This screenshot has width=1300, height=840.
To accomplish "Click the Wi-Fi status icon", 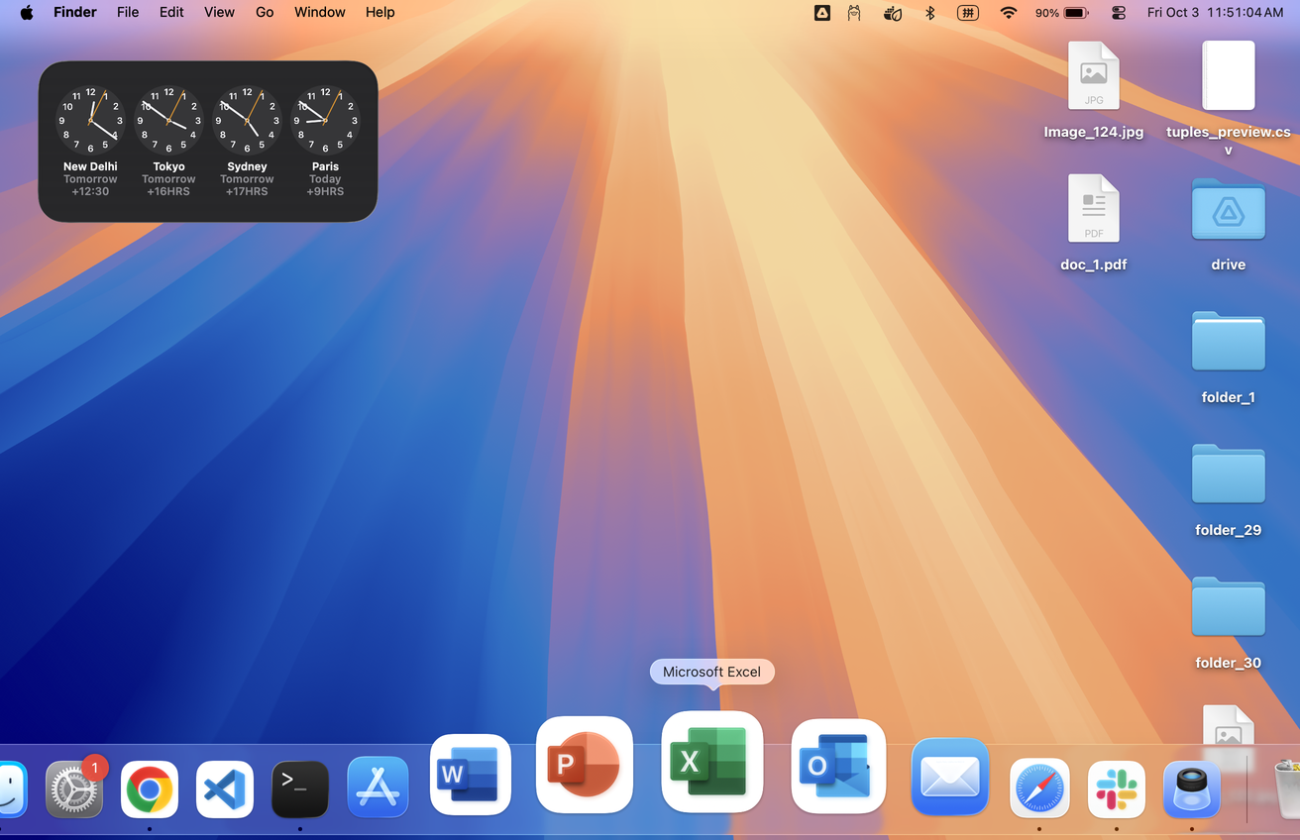I will [1008, 13].
